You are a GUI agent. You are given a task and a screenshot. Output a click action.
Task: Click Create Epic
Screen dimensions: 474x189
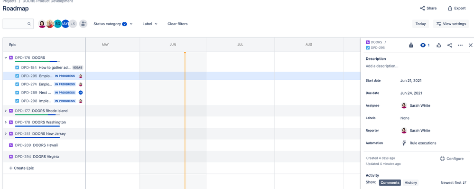pyautogui.click(x=21, y=168)
